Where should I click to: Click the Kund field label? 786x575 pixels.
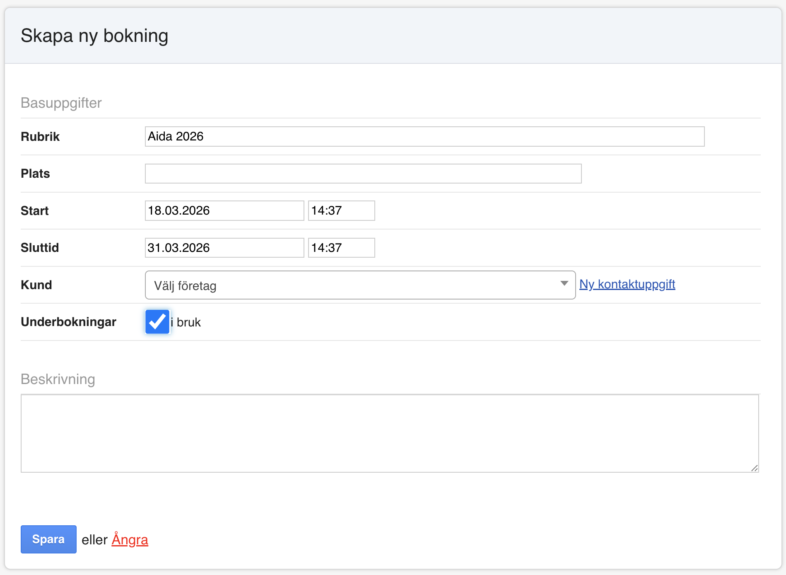36,285
